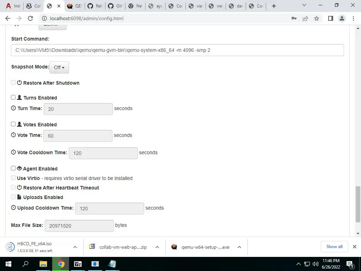Open a new browser tab
Viewport: 361px width, 271px height.
point(274,6)
